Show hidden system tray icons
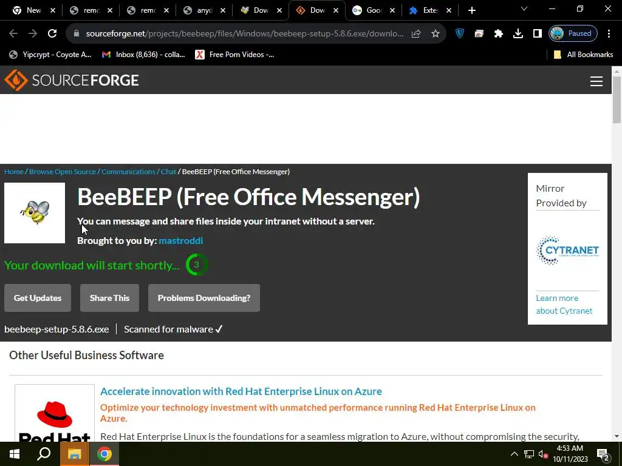The image size is (622, 466). [514, 454]
